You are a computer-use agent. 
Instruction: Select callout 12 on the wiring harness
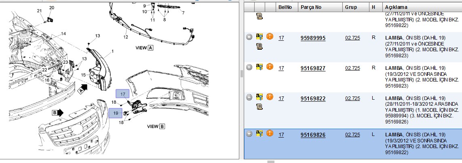[x=126, y=37]
